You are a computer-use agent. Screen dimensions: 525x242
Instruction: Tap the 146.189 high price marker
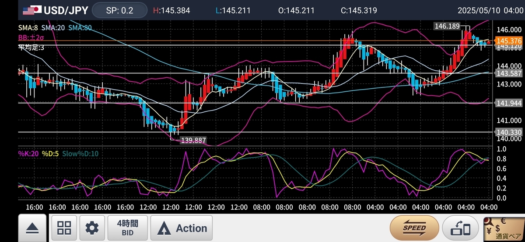pyautogui.click(x=447, y=26)
